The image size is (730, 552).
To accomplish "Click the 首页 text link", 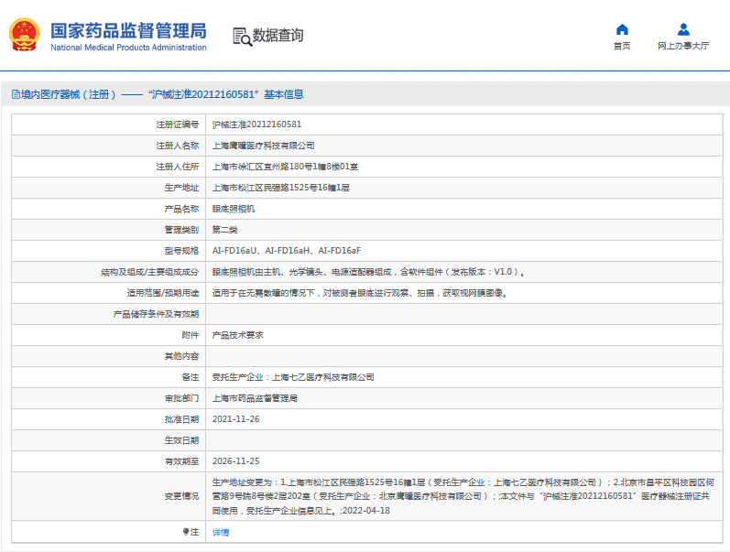I will point(622,46).
